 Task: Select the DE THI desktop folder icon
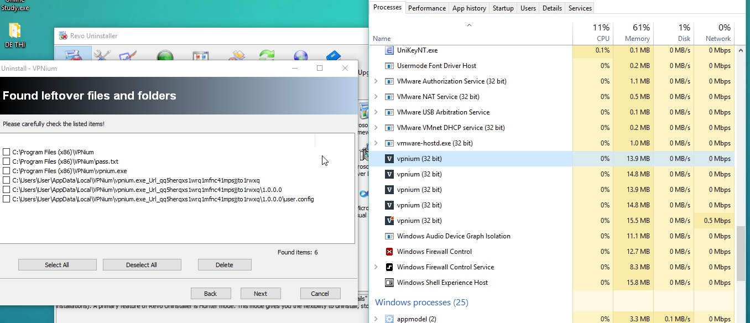14,31
